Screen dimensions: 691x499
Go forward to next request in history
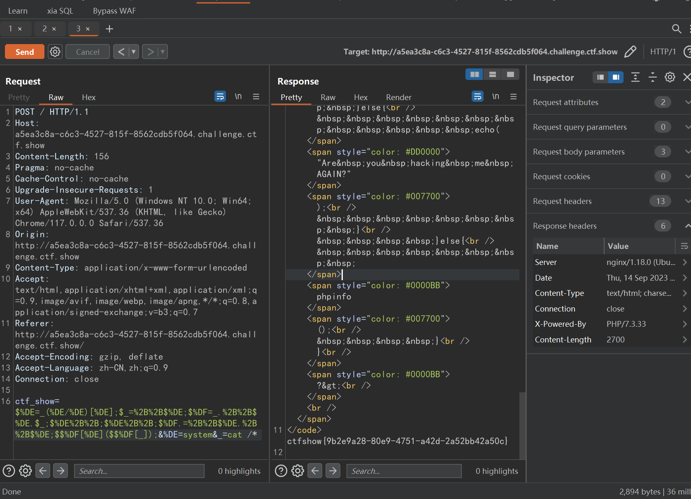(x=150, y=52)
